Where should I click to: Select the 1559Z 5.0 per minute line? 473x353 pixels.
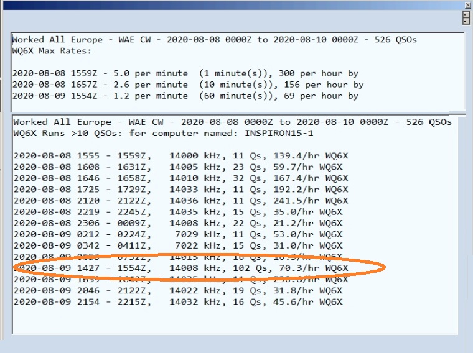point(185,73)
